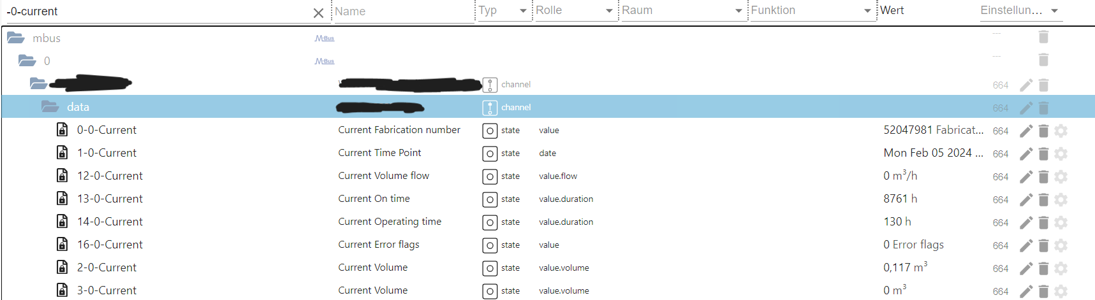Clear the -0-current filter text

[319, 13]
